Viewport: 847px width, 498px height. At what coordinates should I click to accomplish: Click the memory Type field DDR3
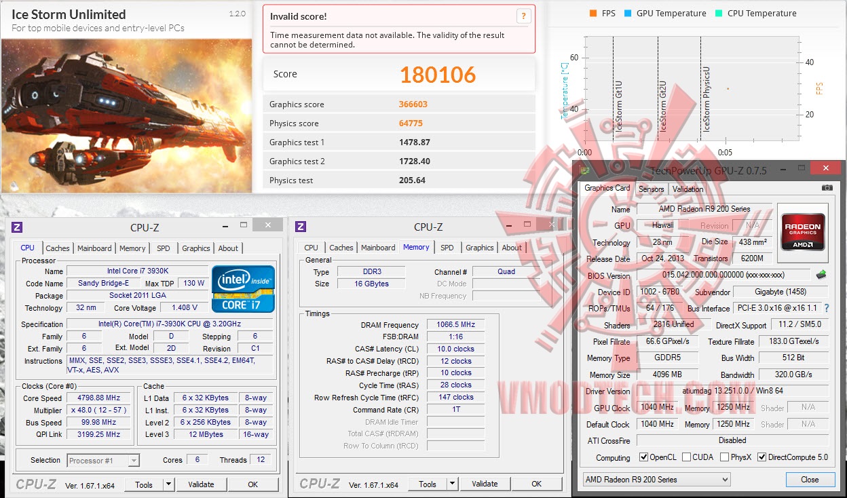point(372,271)
